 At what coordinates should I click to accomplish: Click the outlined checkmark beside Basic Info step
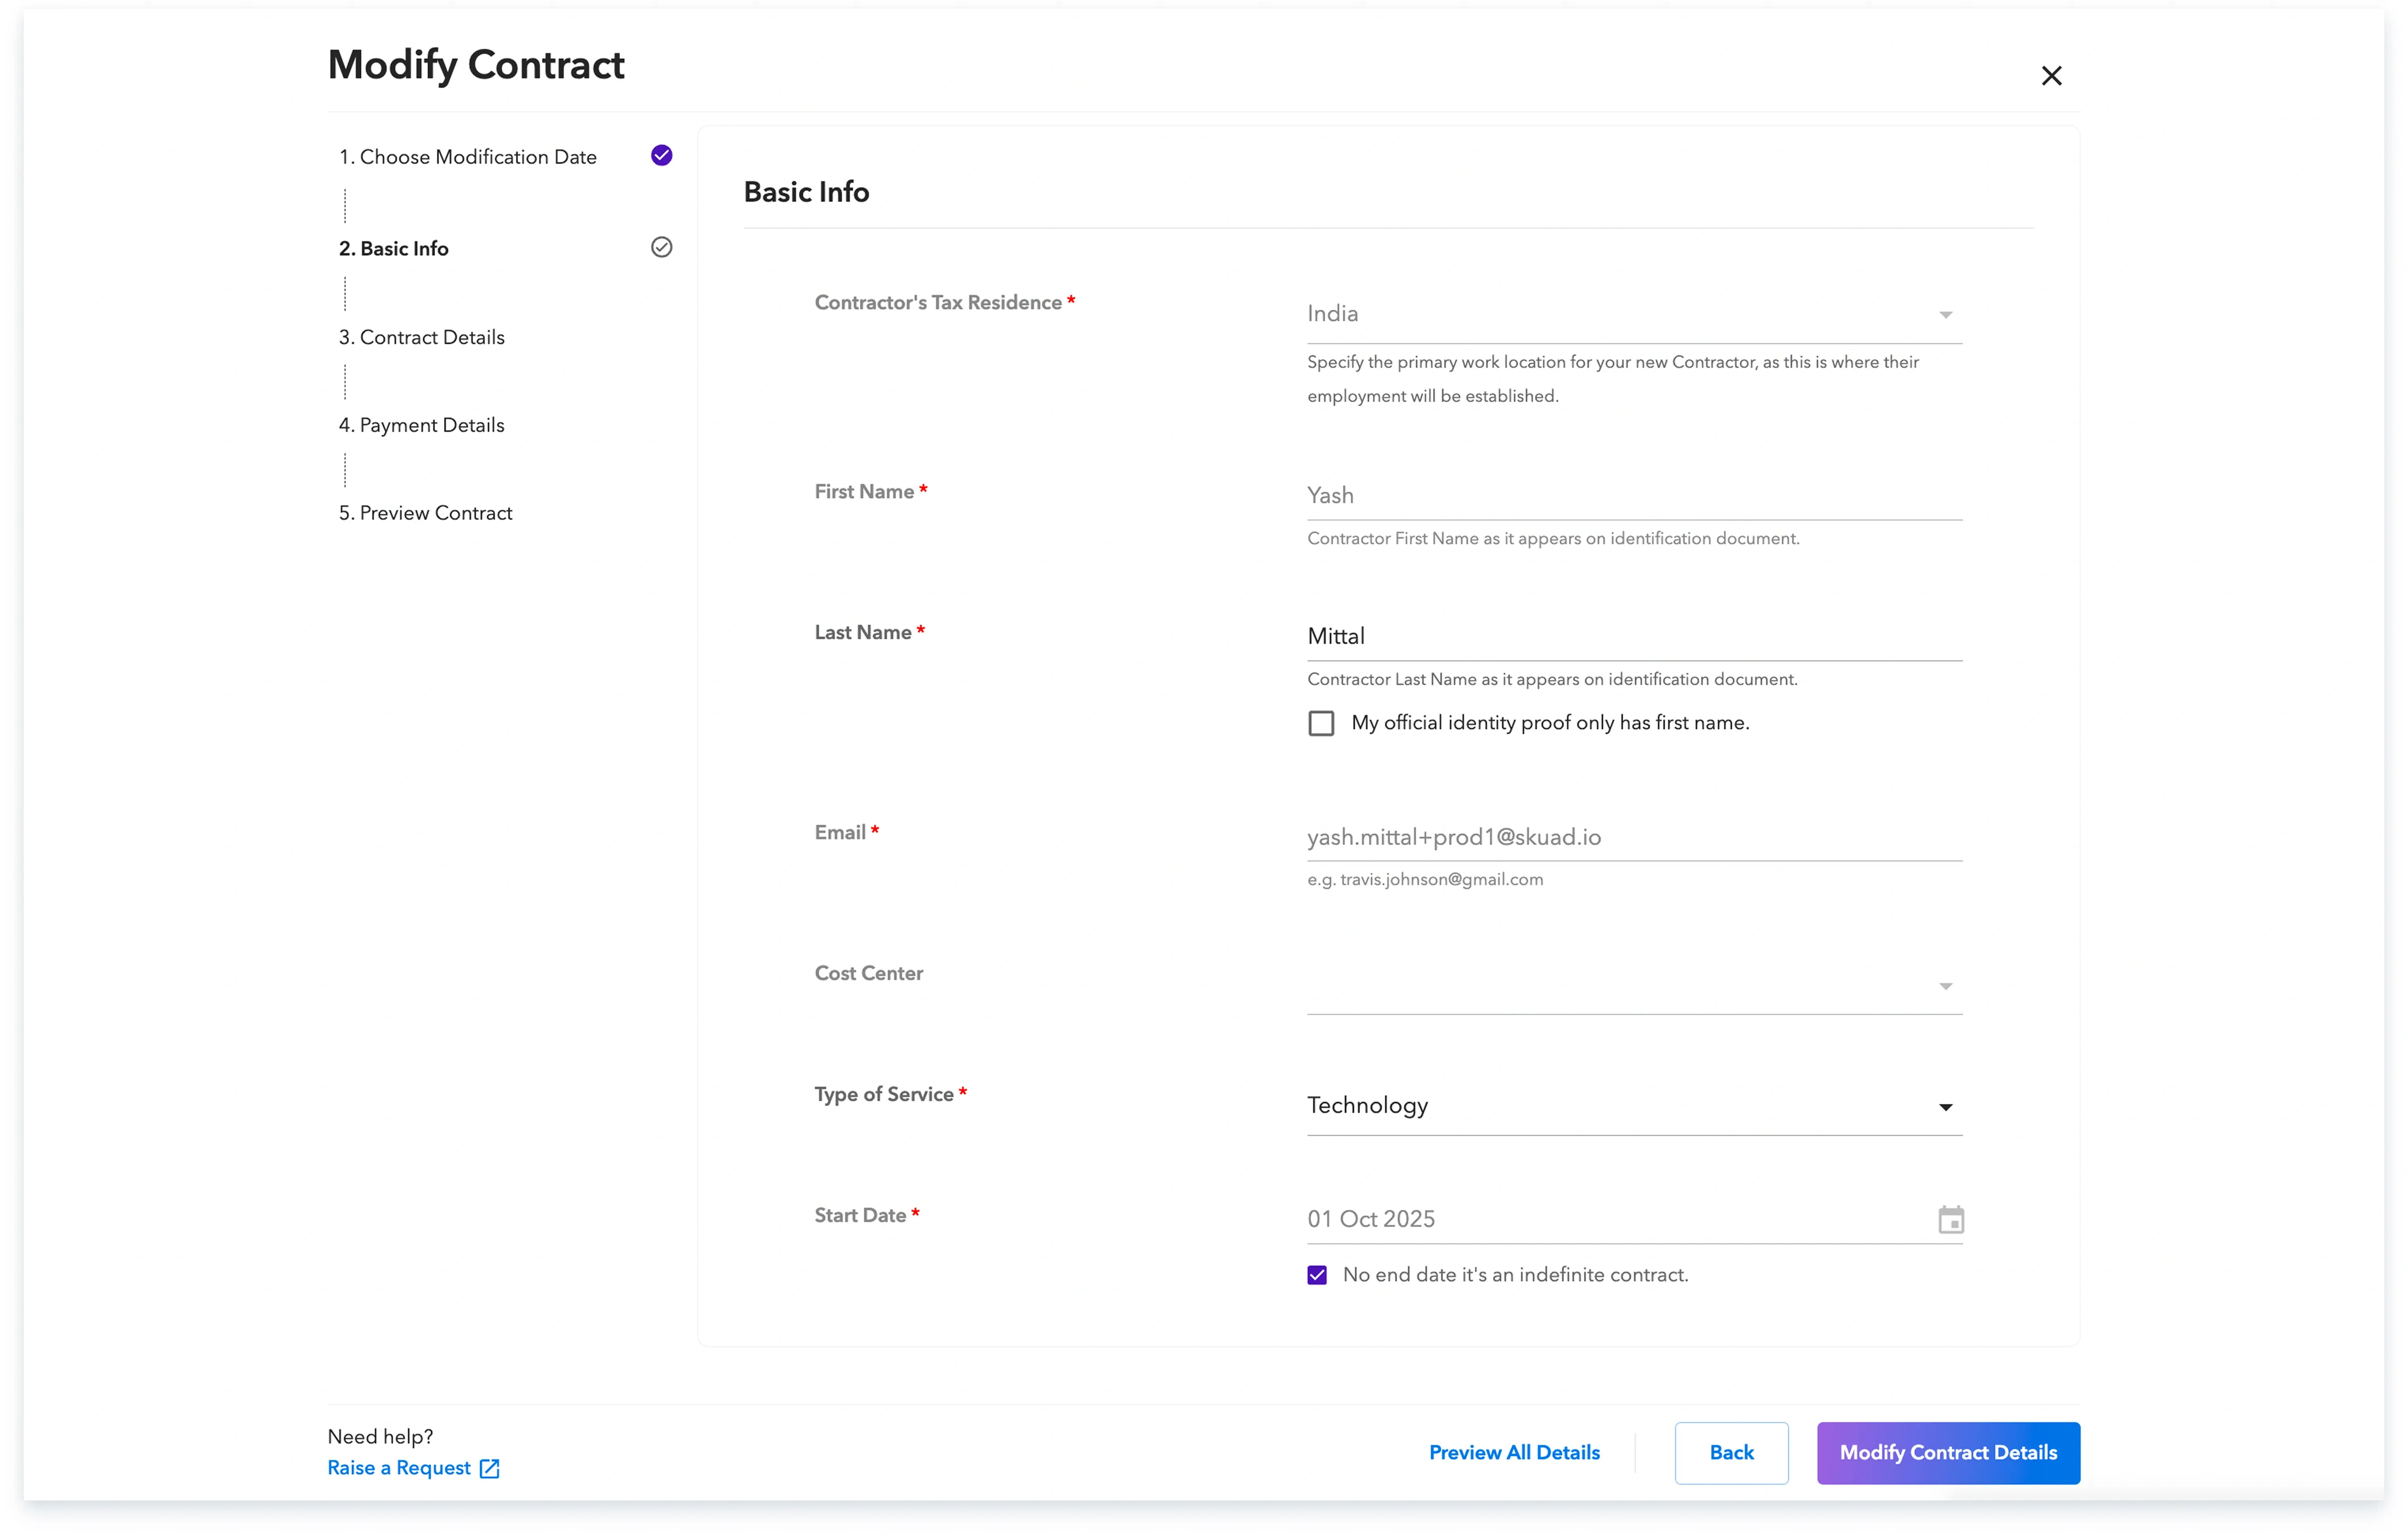661,247
